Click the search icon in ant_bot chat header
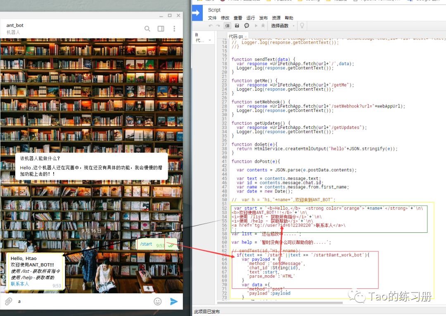This screenshot has width=446, height=316. point(147,29)
